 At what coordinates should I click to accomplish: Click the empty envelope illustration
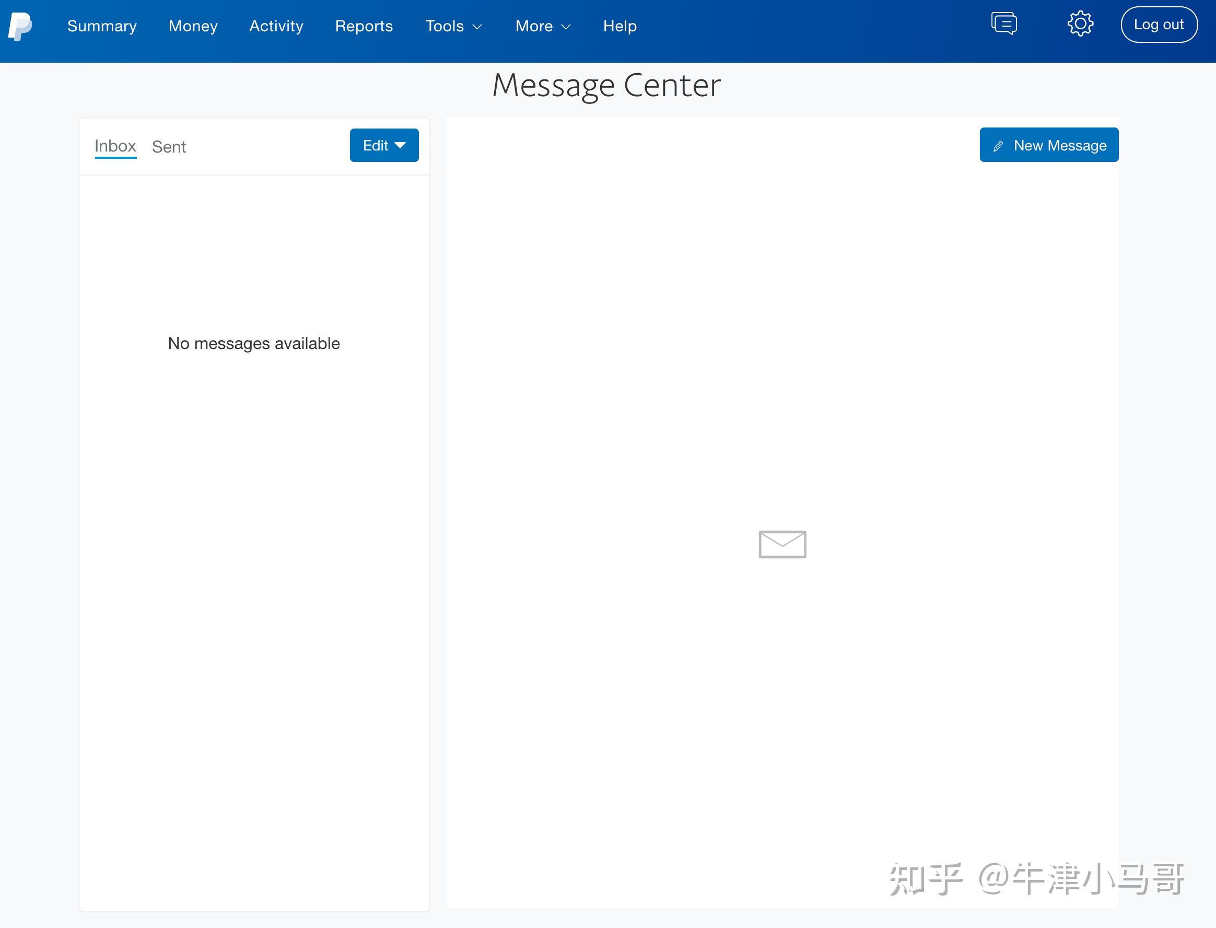(x=782, y=544)
